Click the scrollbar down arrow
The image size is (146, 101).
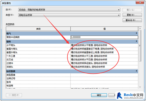(x=140, y=87)
